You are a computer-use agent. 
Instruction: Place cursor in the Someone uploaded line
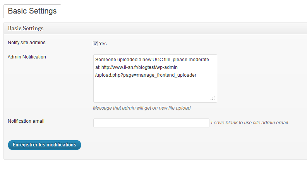[x=152, y=60]
